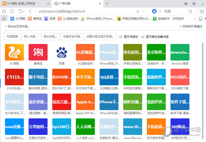206x142 pixels.
Task: Toggle the 显示书签栏 checkbox
Action: point(121,37)
